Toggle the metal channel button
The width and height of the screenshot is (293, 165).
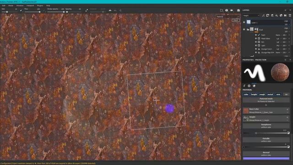coord(270,94)
